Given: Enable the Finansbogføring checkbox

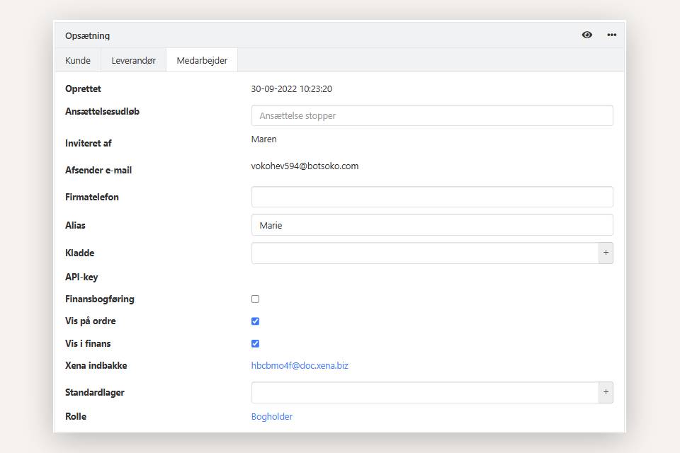Looking at the screenshot, I should [255, 299].
